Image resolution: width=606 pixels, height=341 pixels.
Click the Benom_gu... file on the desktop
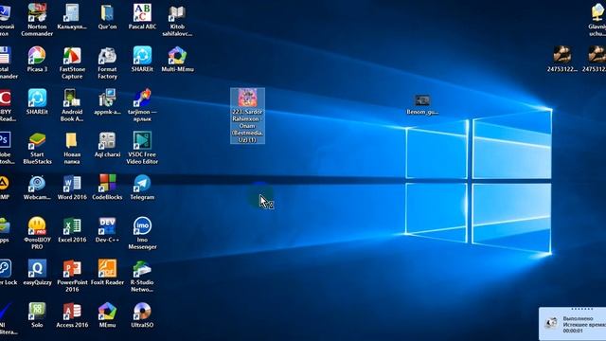pyautogui.click(x=422, y=105)
